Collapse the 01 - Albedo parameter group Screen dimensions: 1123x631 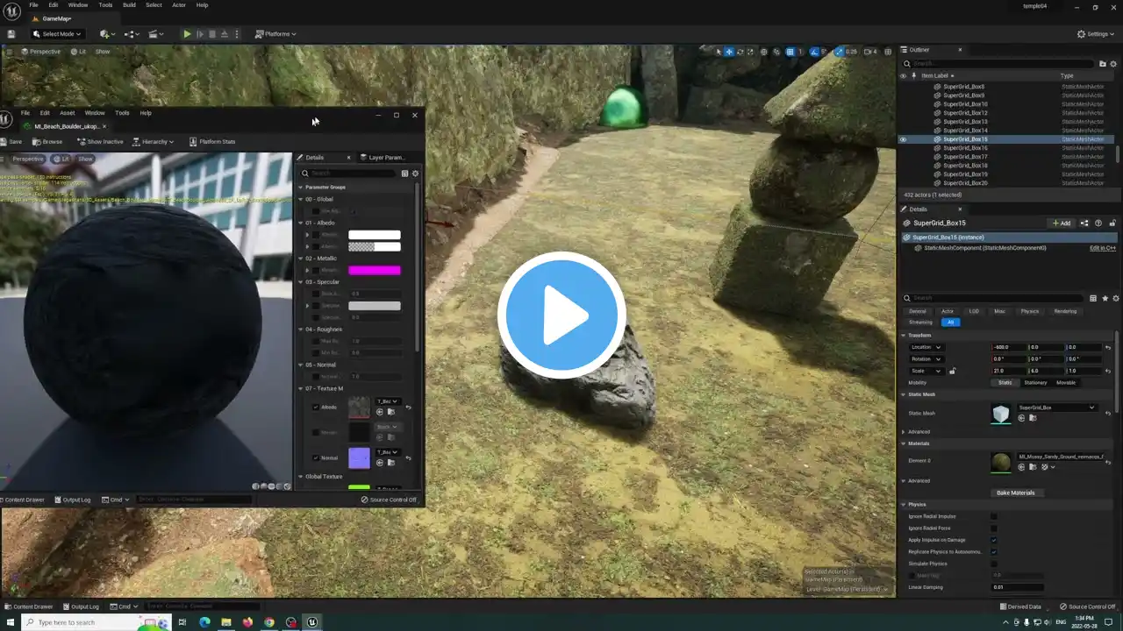pos(300,223)
